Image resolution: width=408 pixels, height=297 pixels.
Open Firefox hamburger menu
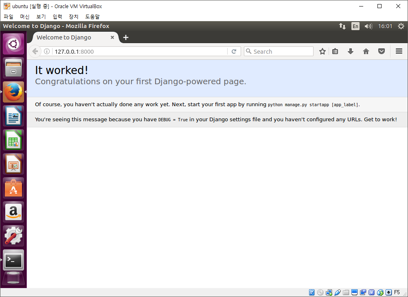click(399, 51)
